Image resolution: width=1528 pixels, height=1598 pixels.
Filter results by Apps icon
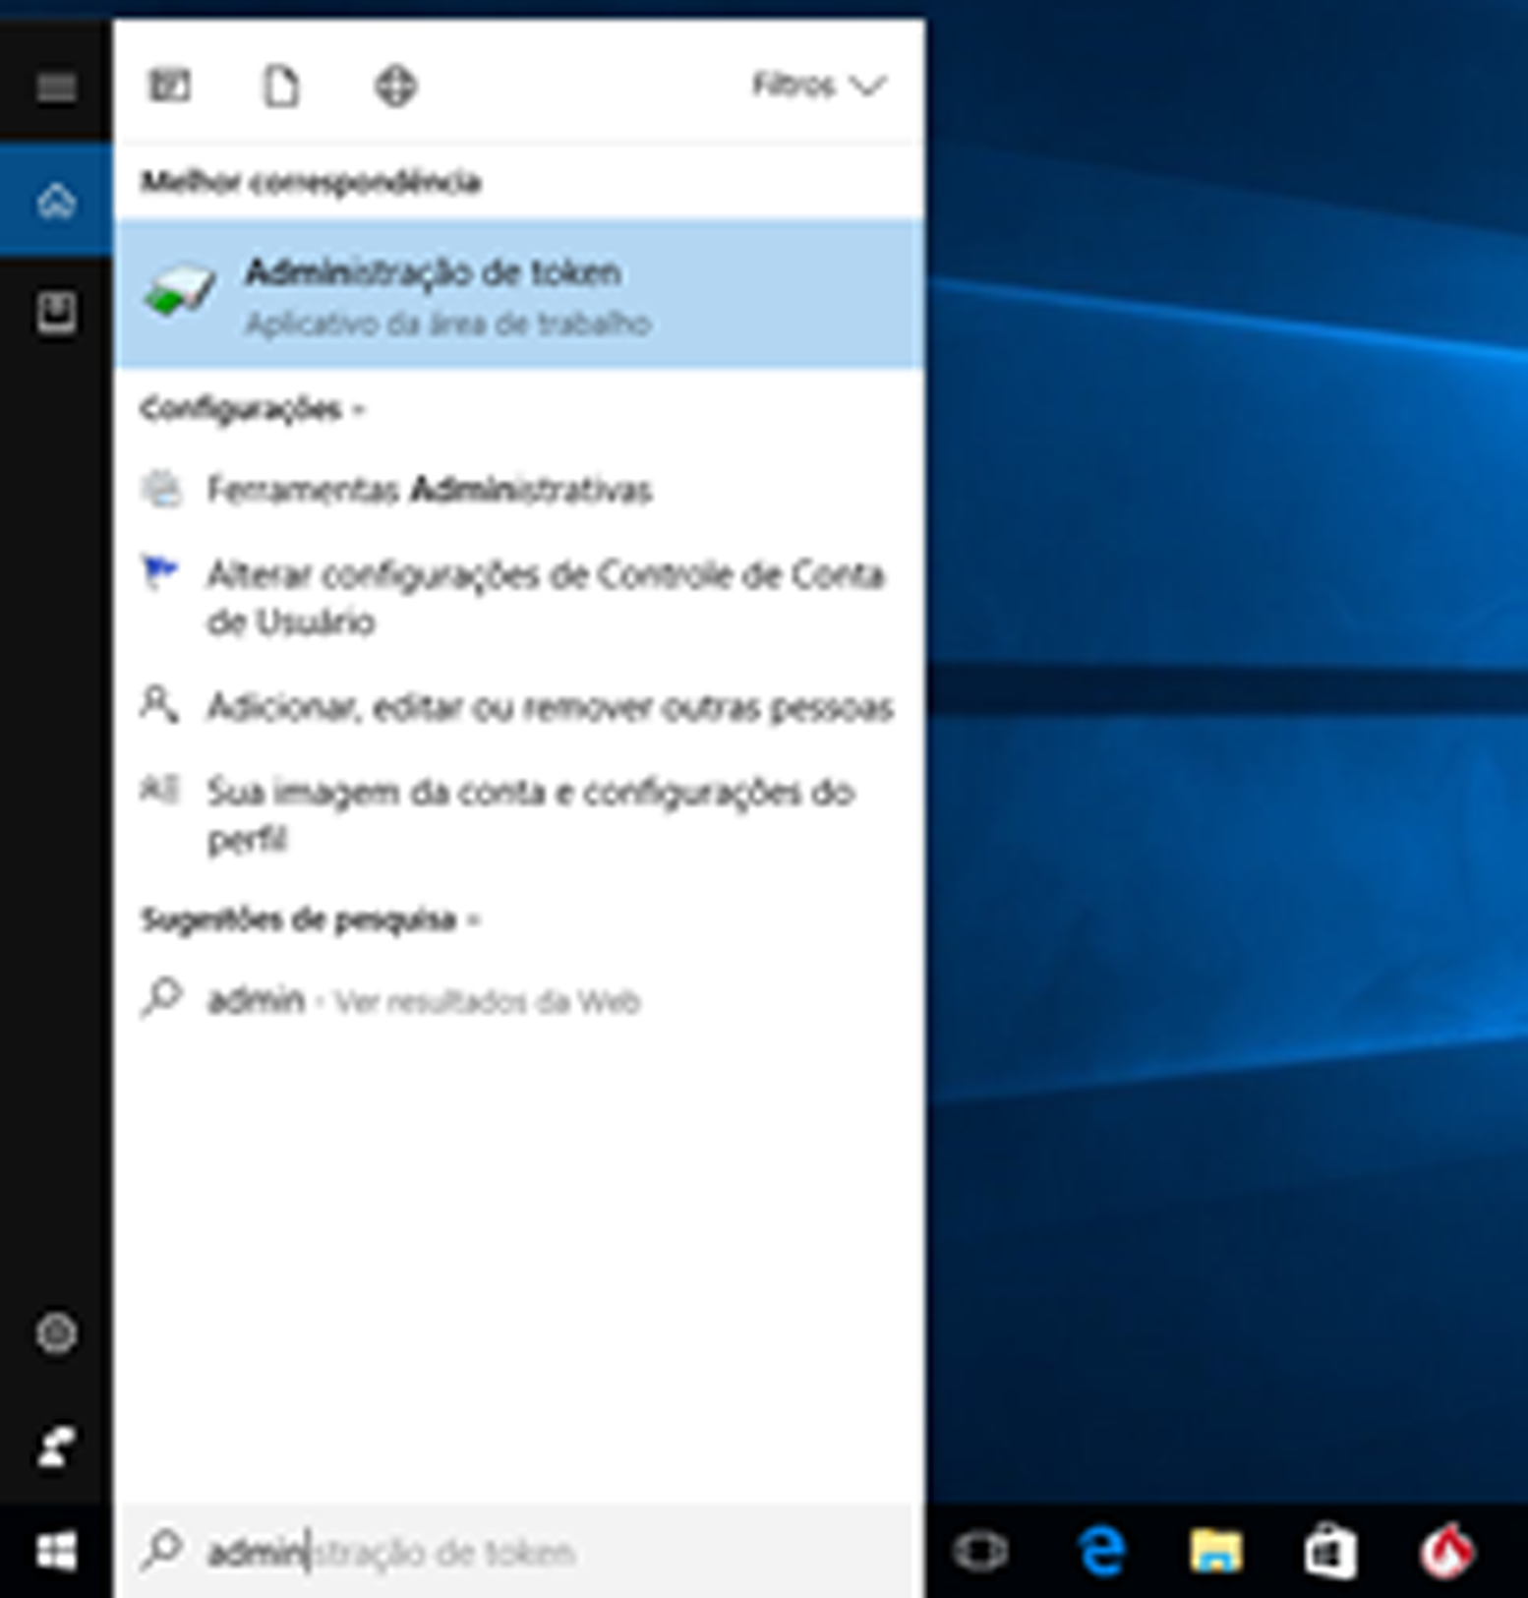(x=170, y=86)
